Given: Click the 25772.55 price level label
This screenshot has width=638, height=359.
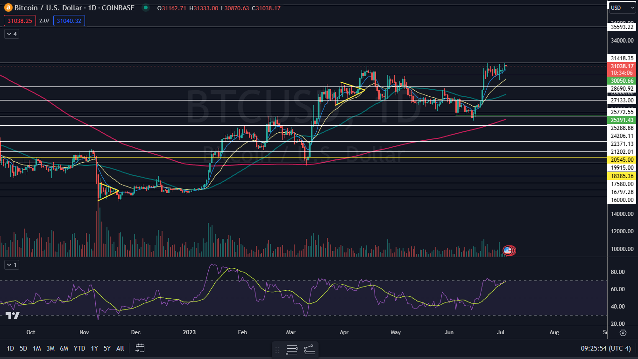Looking at the screenshot, I should [x=623, y=112].
